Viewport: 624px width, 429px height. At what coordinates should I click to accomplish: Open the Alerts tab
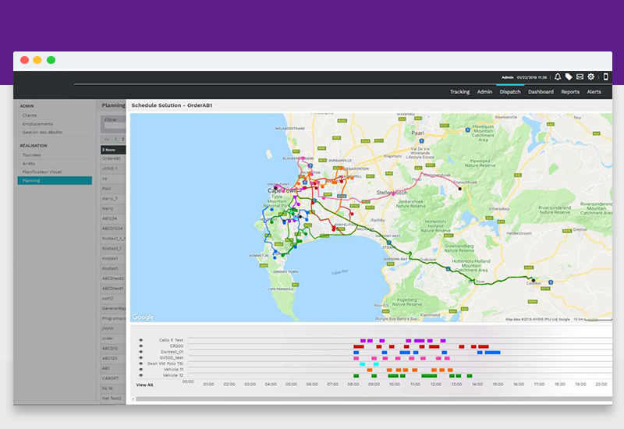pyautogui.click(x=594, y=92)
